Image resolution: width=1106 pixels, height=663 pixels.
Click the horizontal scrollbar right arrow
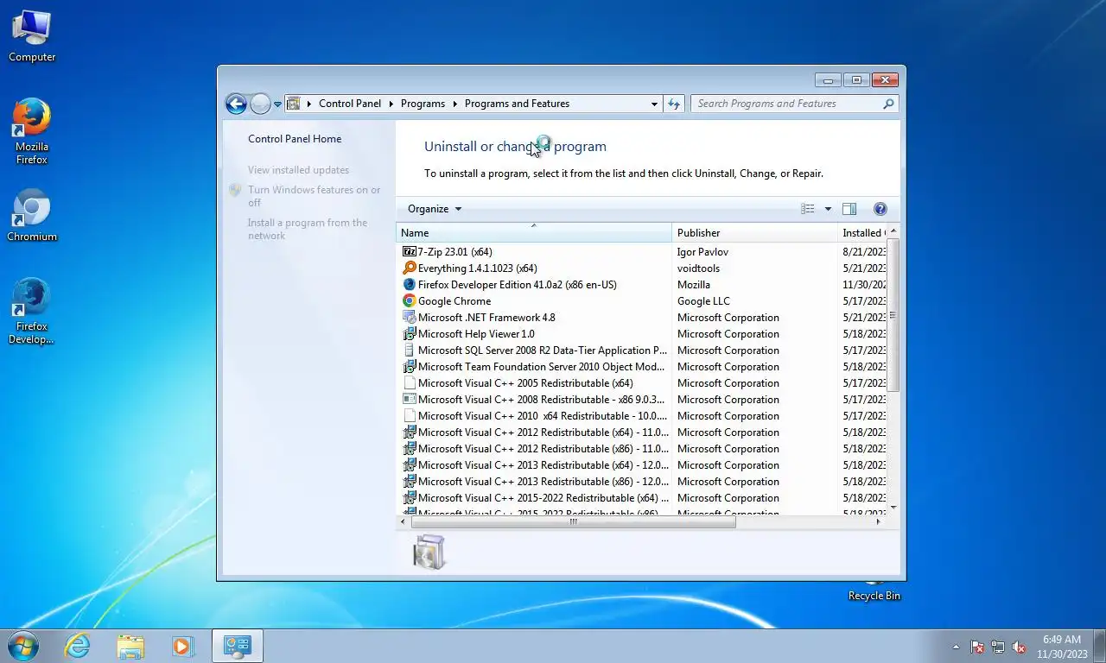point(879,522)
